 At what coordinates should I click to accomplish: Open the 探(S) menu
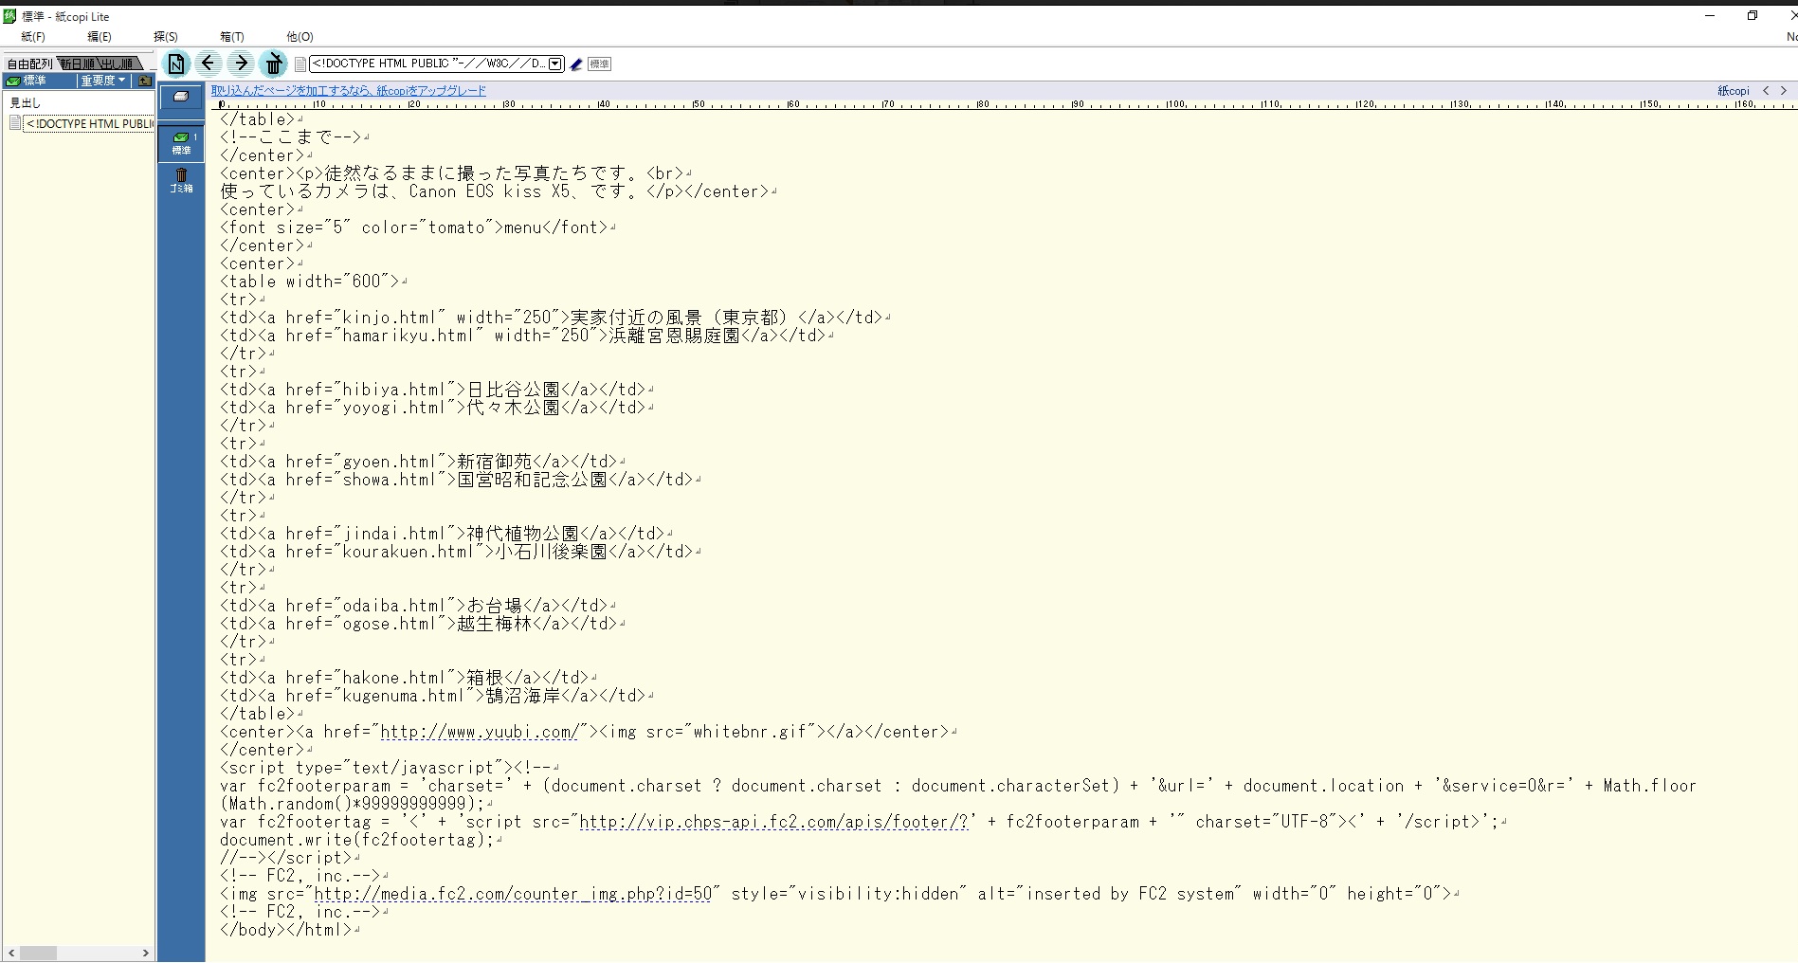click(166, 37)
